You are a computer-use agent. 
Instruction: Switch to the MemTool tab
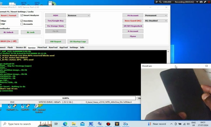point(42,48)
